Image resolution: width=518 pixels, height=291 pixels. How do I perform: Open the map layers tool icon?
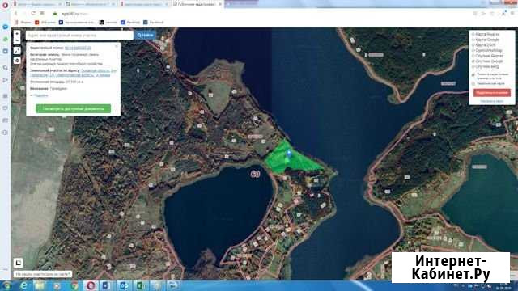click(x=17, y=61)
